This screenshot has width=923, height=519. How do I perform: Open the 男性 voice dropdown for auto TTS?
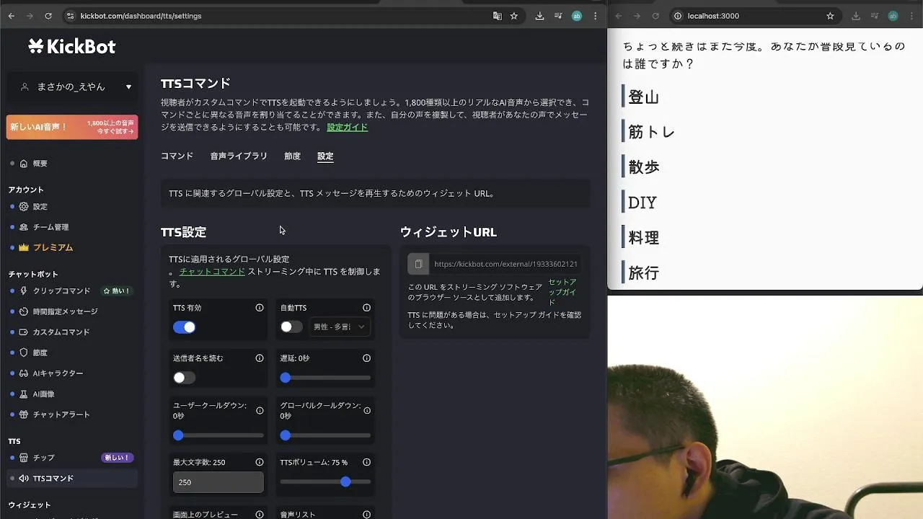click(x=340, y=327)
